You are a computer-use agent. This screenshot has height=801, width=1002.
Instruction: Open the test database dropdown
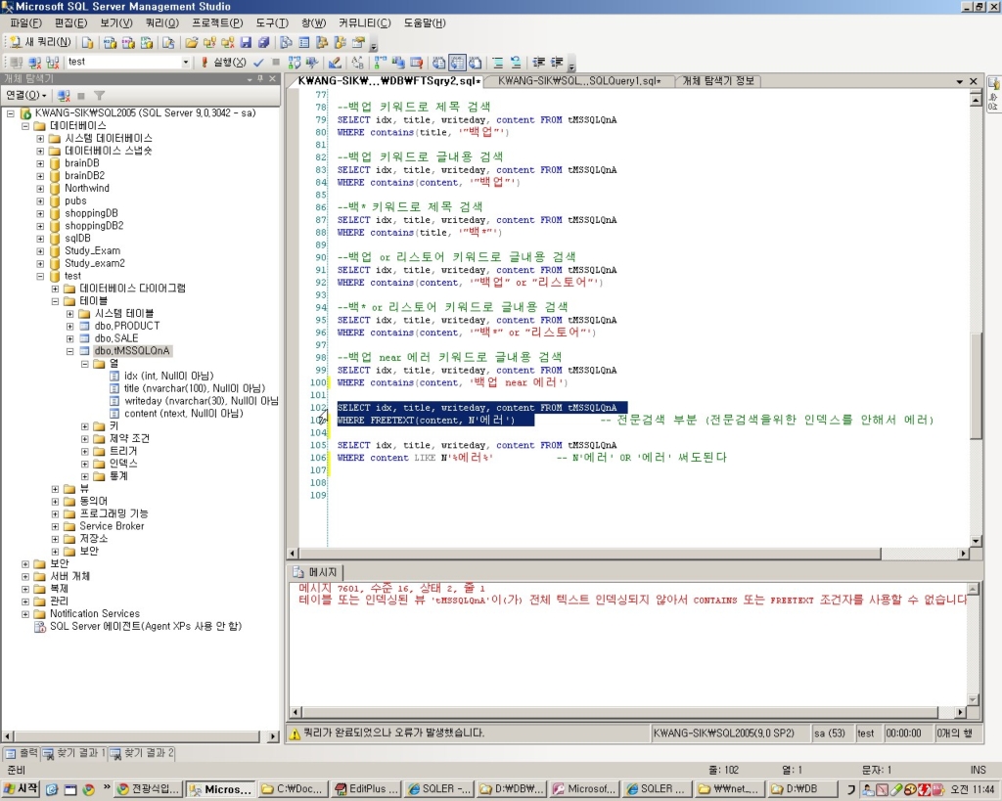click(x=185, y=62)
